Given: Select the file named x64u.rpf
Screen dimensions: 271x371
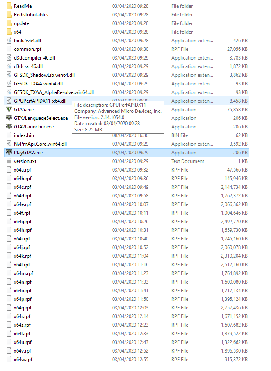Looking at the screenshot, I should (23, 342).
